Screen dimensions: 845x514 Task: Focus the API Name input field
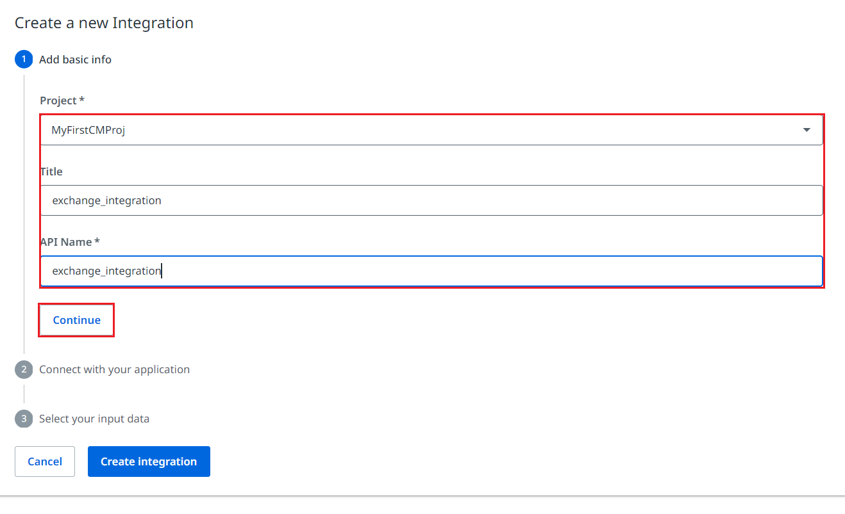[x=431, y=271]
